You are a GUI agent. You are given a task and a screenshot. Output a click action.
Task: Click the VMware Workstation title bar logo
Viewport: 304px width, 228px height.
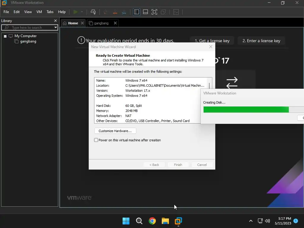click(x=4, y=3)
